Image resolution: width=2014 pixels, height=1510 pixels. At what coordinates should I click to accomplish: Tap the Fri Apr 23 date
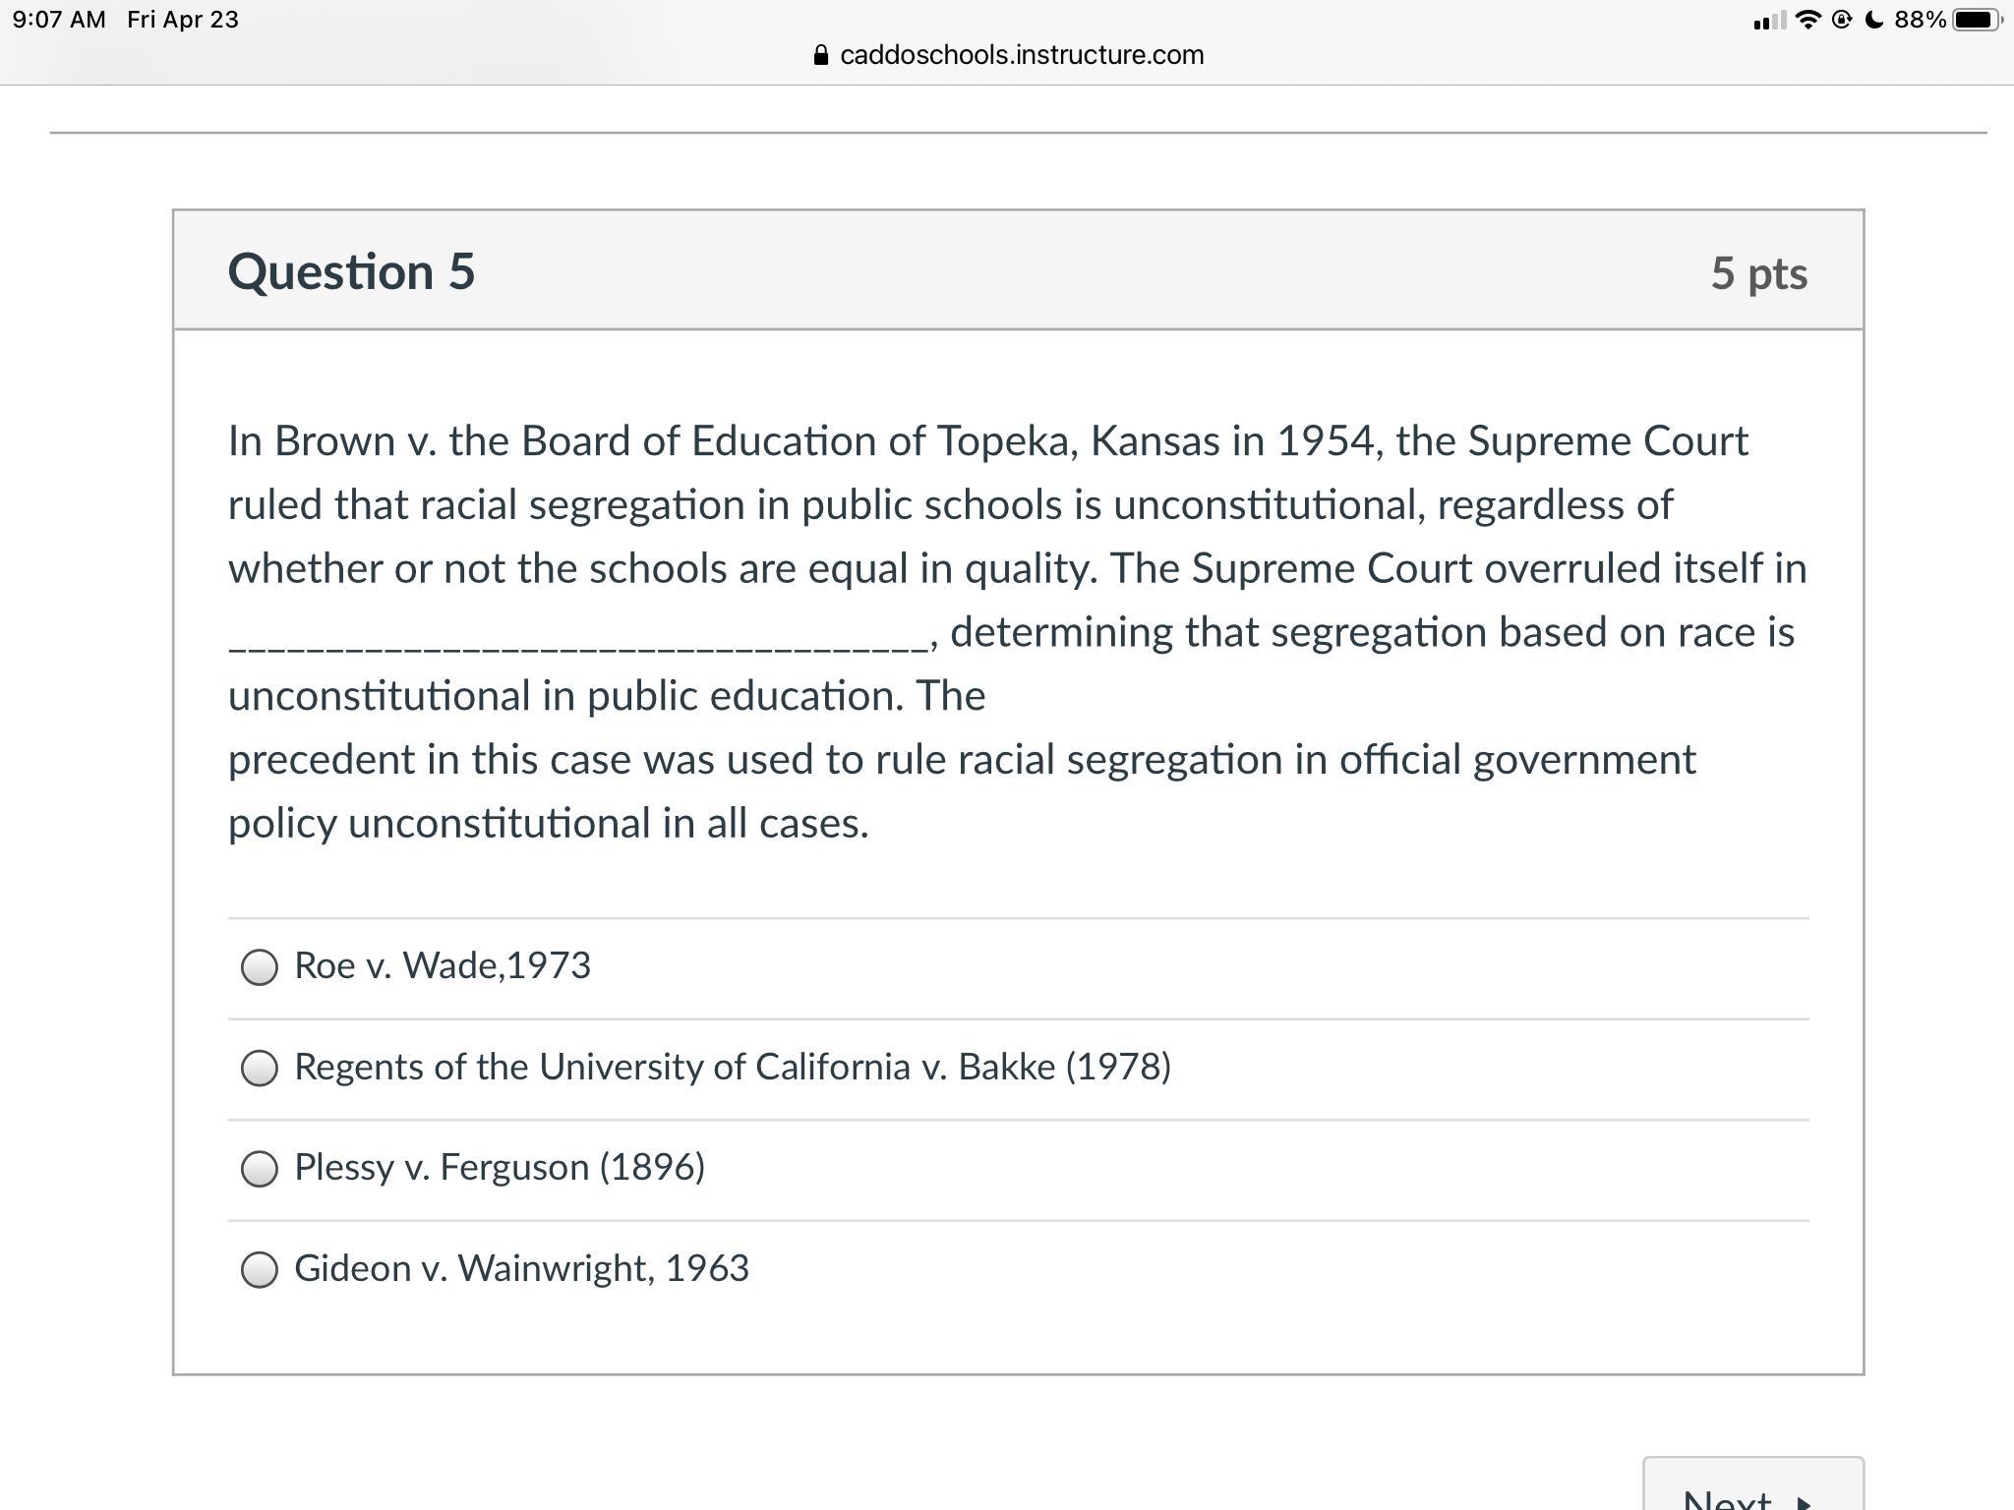(x=183, y=20)
